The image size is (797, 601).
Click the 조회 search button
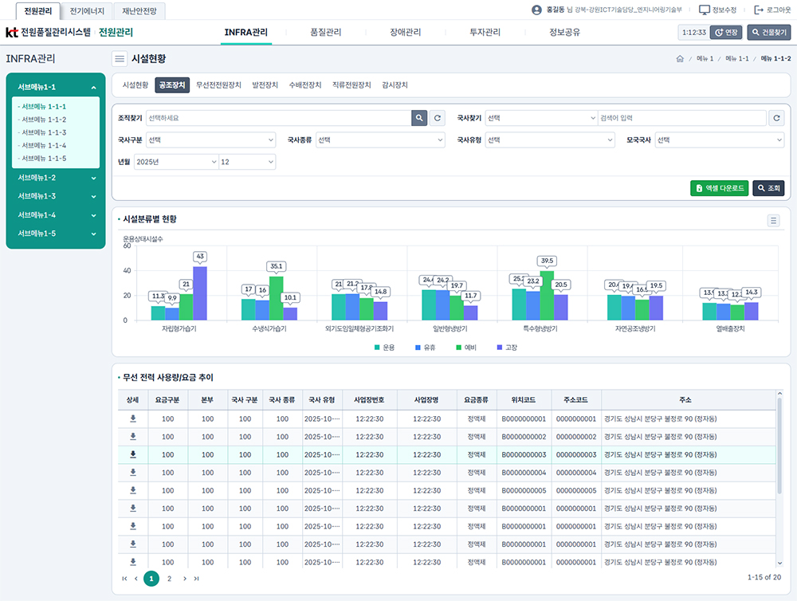[x=768, y=188]
